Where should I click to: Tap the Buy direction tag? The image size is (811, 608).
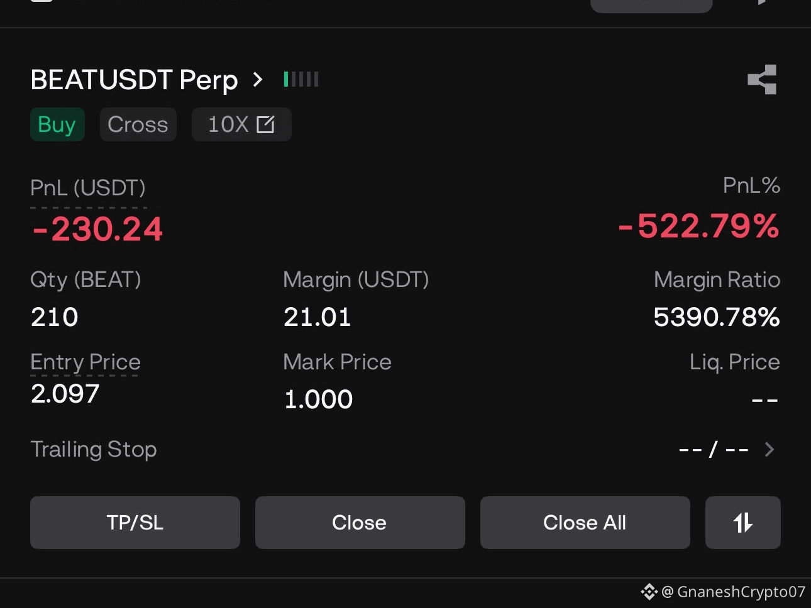[57, 124]
